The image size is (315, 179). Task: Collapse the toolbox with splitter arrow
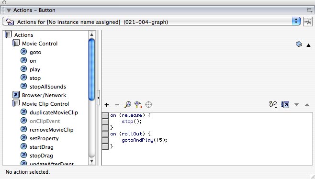coord(98,98)
